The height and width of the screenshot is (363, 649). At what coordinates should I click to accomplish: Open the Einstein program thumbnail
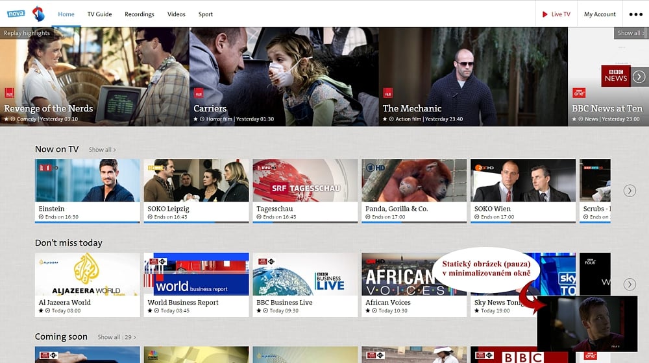tap(88, 180)
